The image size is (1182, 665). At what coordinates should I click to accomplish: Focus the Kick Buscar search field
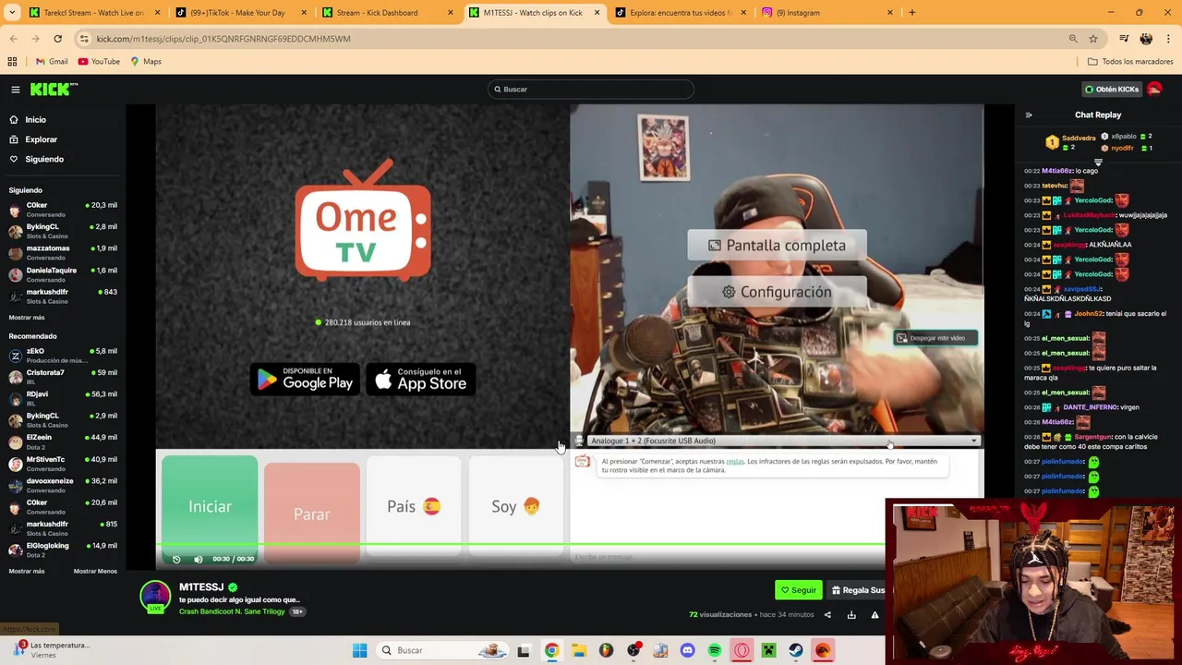point(591,90)
